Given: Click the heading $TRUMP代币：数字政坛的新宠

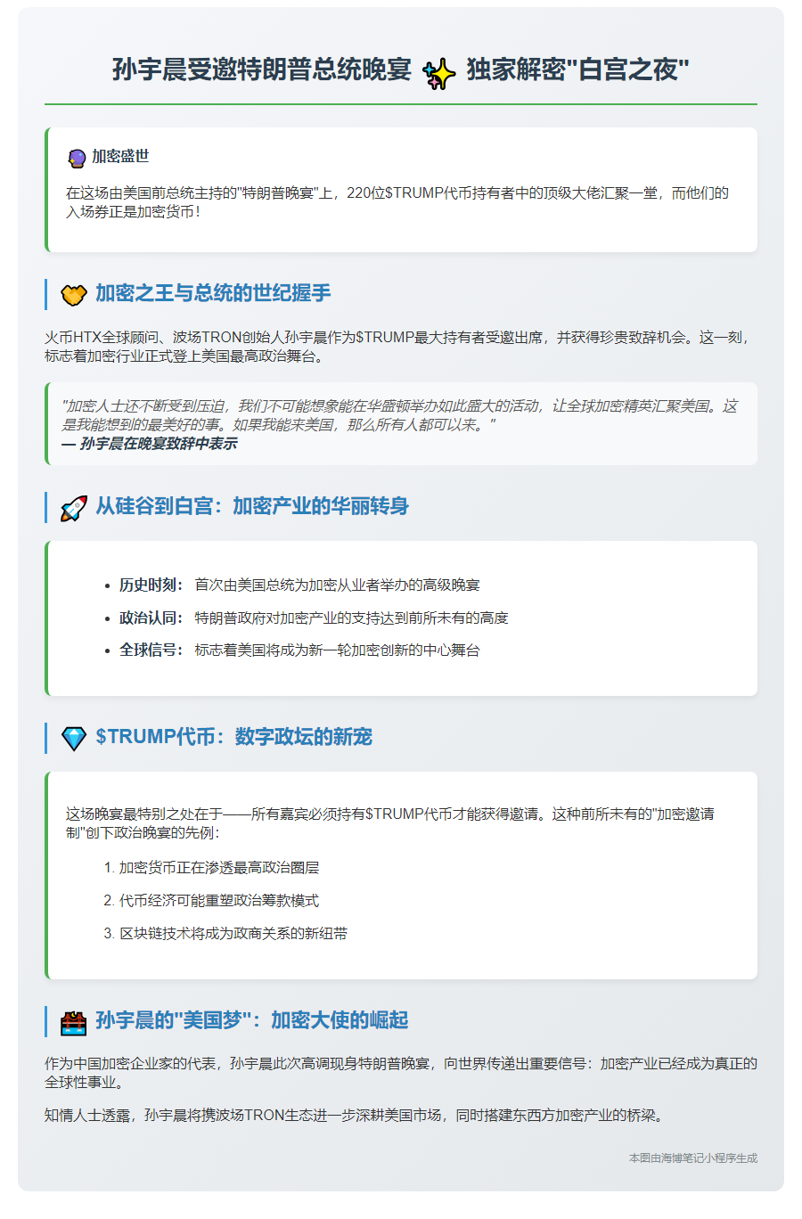Looking at the screenshot, I should click(x=234, y=737).
